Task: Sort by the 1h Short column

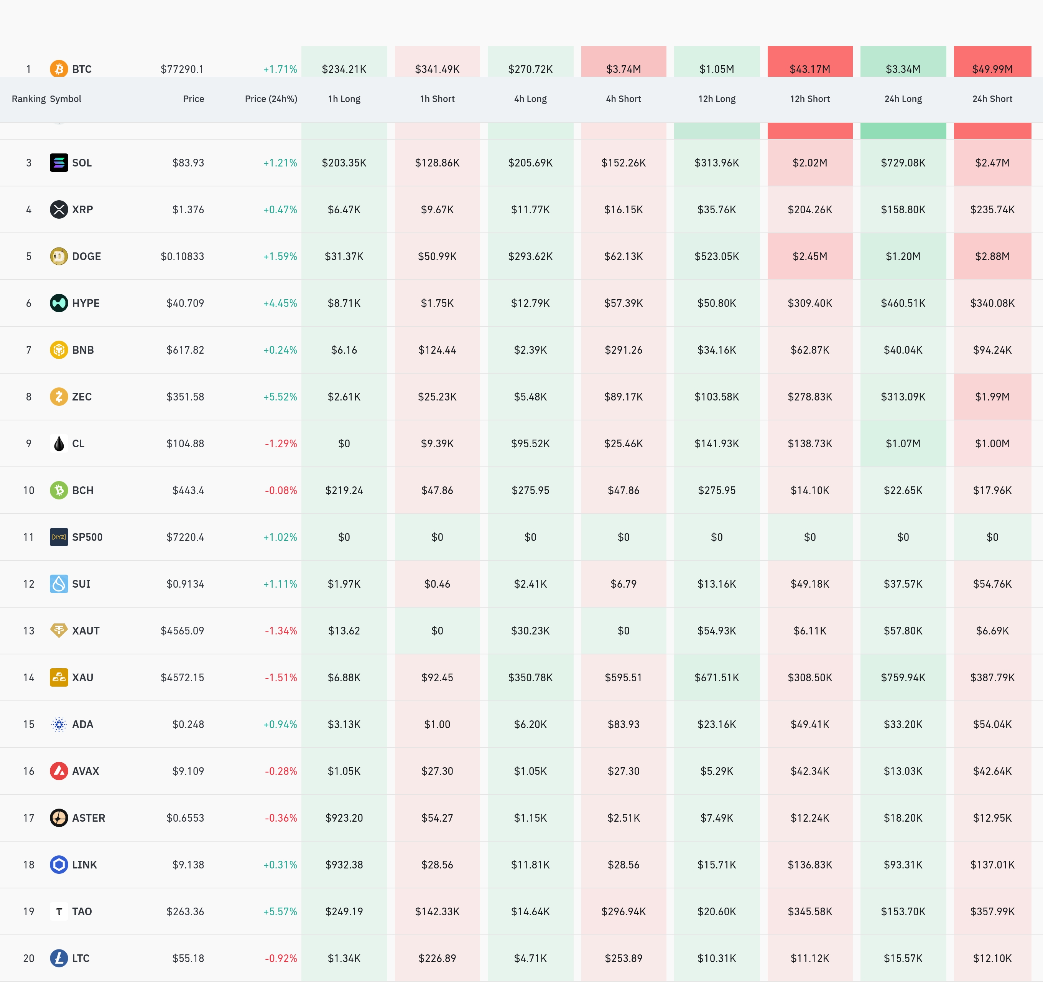Action: pyautogui.click(x=437, y=99)
